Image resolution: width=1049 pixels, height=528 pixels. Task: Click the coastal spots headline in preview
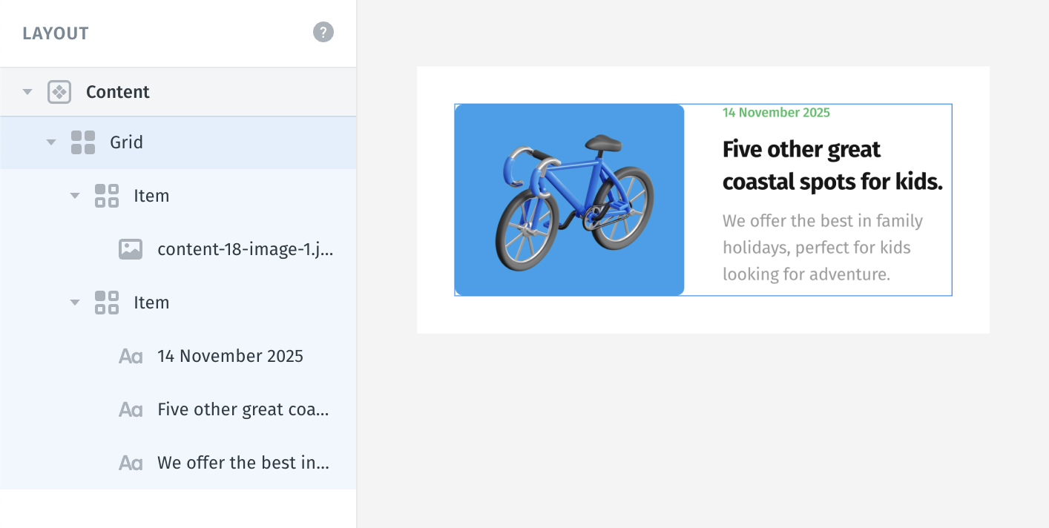tap(832, 165)
